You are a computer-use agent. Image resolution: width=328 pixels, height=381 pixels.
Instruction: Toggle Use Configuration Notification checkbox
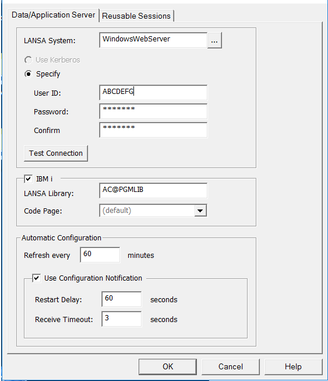click(x=36, y=278)
